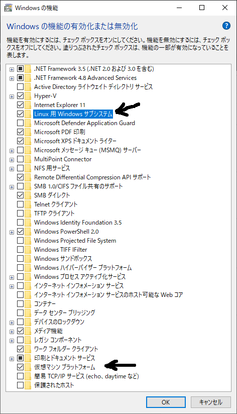The height and width of the screenshot is (414, 237).
Task: Click folder icon beside 仮想マシン プラットフォーム
Action: pos(28,367)
